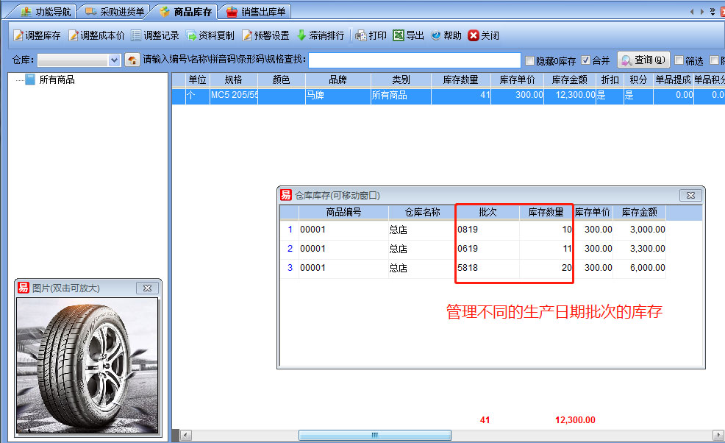Export data with the 导出 button
The width and height of the screenshot is (725, 443).
tap(408, 35)
